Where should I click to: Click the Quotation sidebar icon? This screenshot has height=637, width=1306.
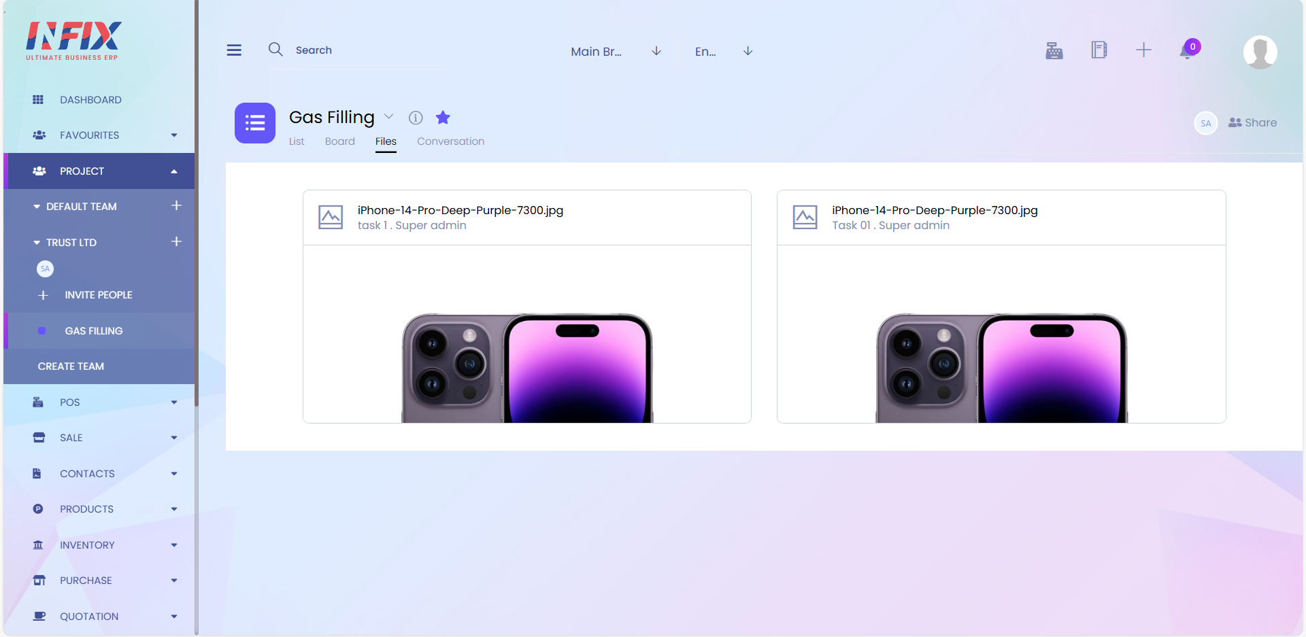coord(39,616)
